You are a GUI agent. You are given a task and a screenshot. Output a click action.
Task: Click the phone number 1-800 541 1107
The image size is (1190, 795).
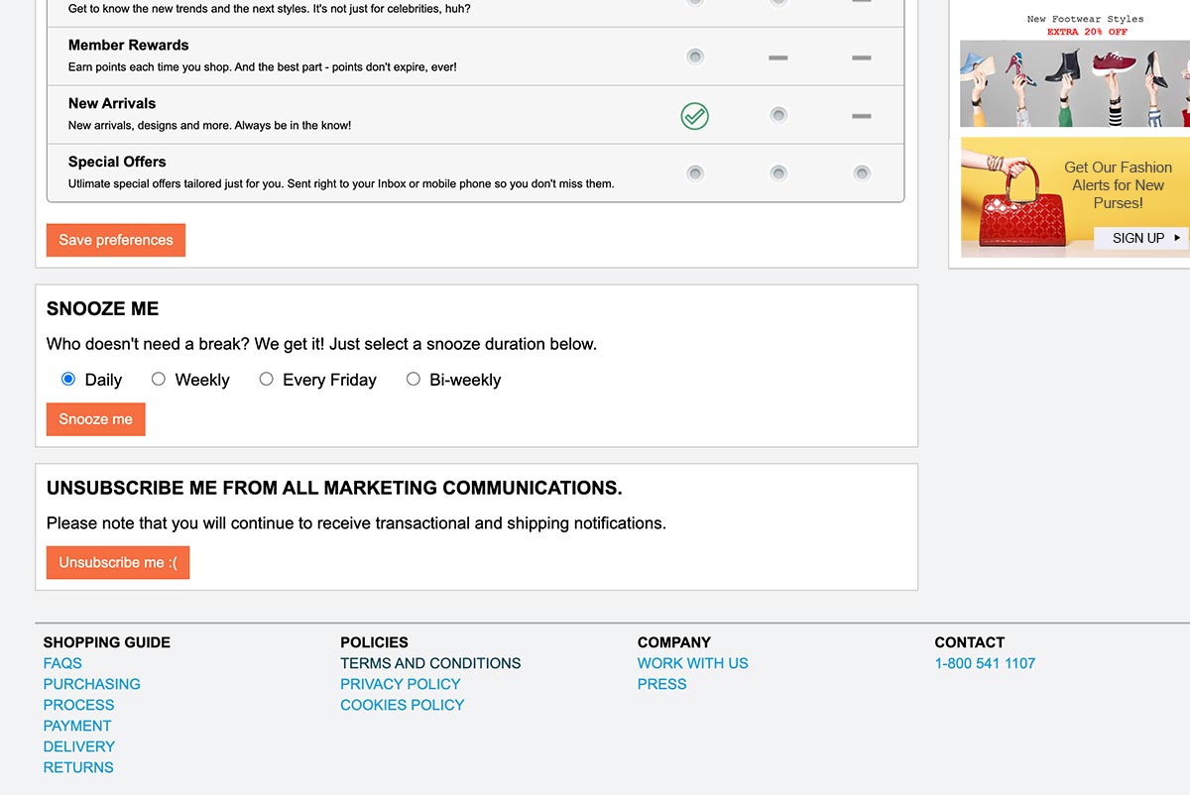coord(985,663)
